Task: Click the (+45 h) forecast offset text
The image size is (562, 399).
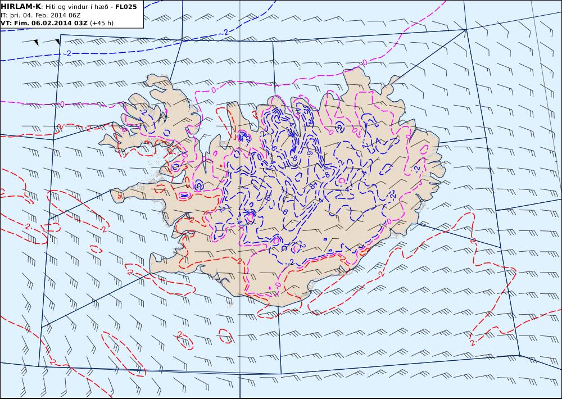Action: (x=101, y=23)
